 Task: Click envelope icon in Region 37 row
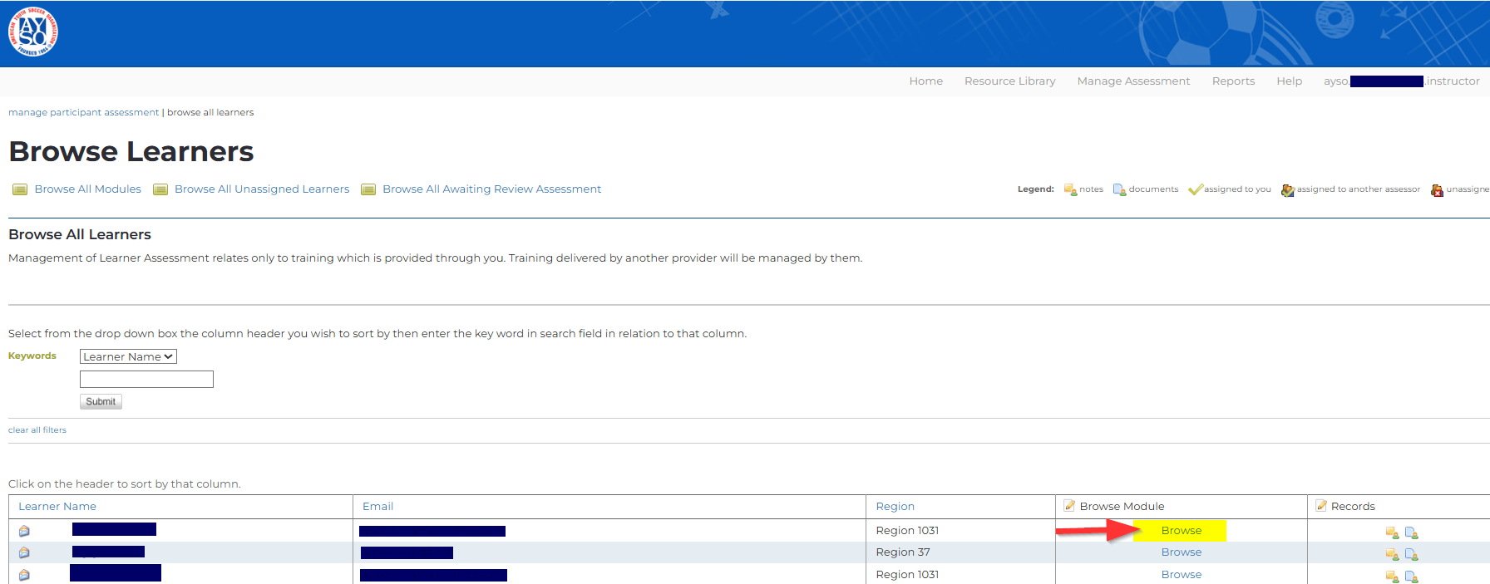24,552
